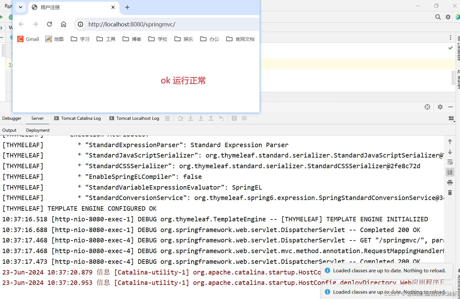This screenshot has width=460, height=299.
Task: Click IDE Search Everywhere magnifier icon
Action: (x=438, y=17)
